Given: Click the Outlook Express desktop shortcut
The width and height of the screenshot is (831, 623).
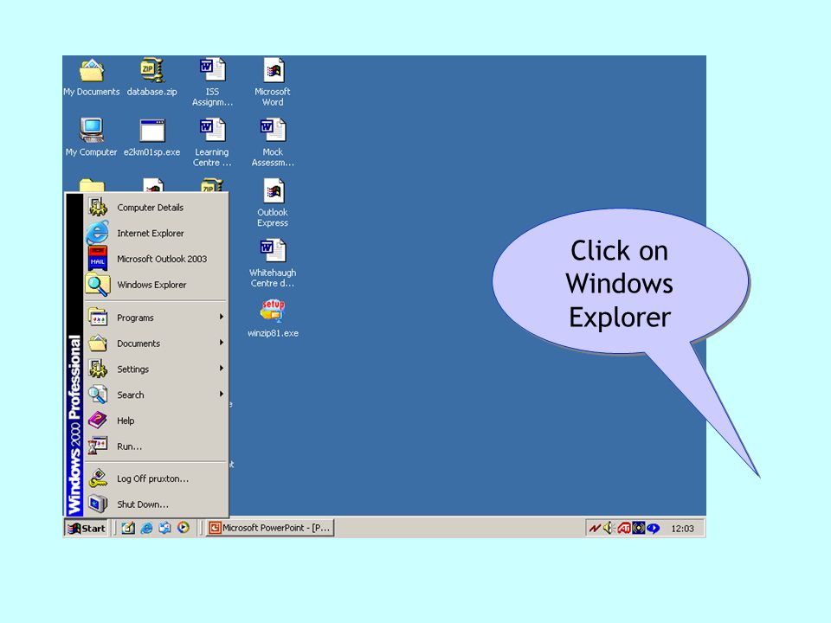Looking at the screenshot, I should (x=273, y=203).
